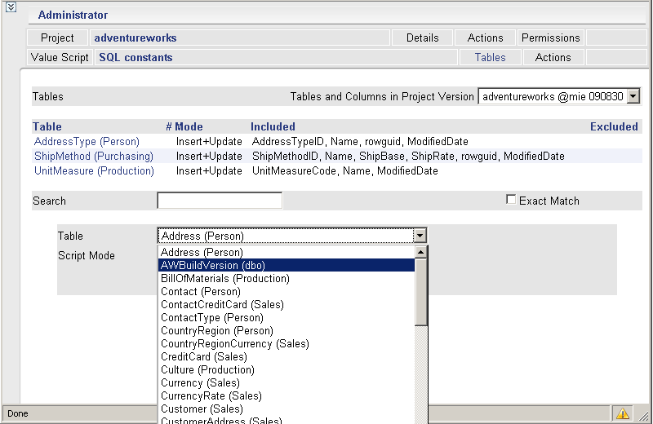Click the scroll up arrow of list
Screen dimensions: 653x424
click(x=421, y=252)
